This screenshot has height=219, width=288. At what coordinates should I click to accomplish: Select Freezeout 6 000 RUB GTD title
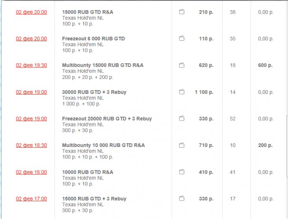point(93,39)
